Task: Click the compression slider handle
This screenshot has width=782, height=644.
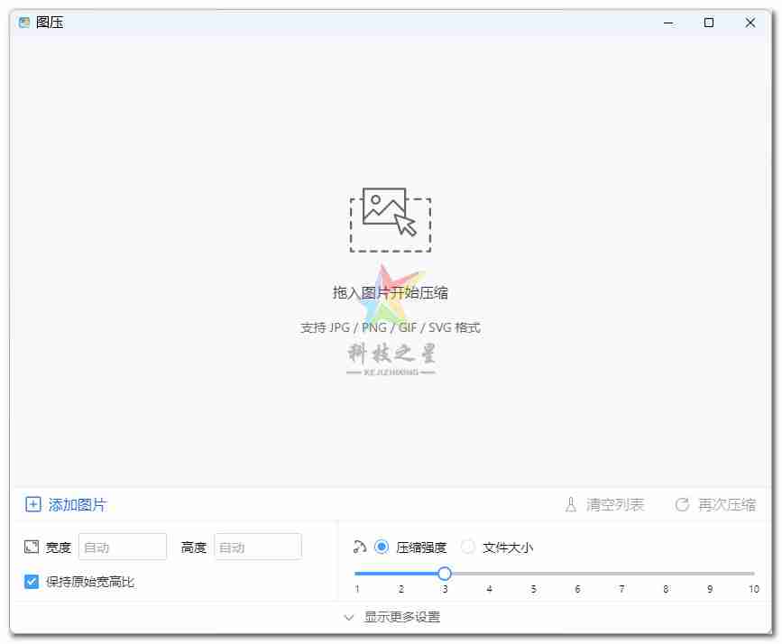Action: 445,574
